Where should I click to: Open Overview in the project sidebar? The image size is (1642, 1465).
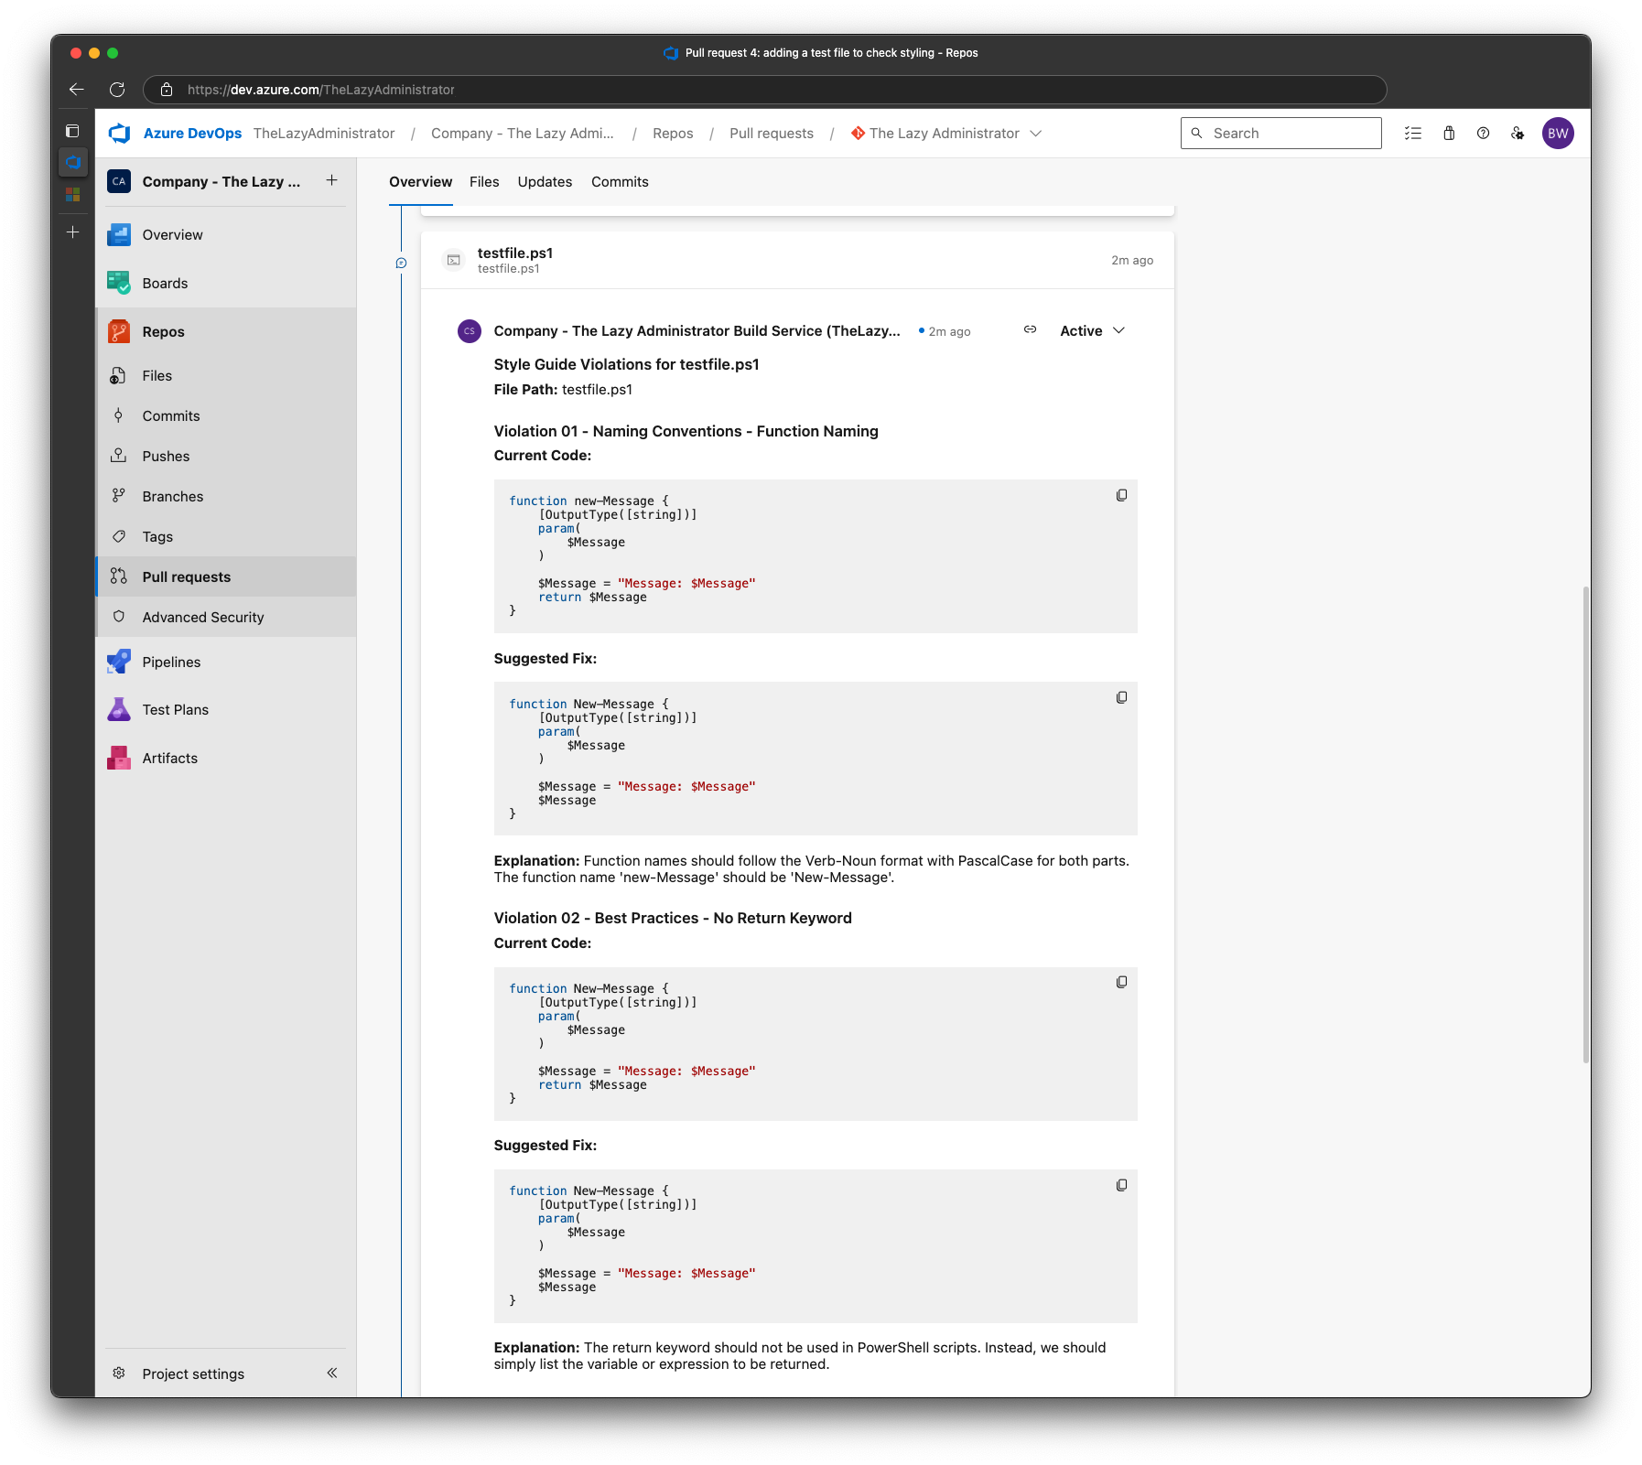click(x=225, y=235)
